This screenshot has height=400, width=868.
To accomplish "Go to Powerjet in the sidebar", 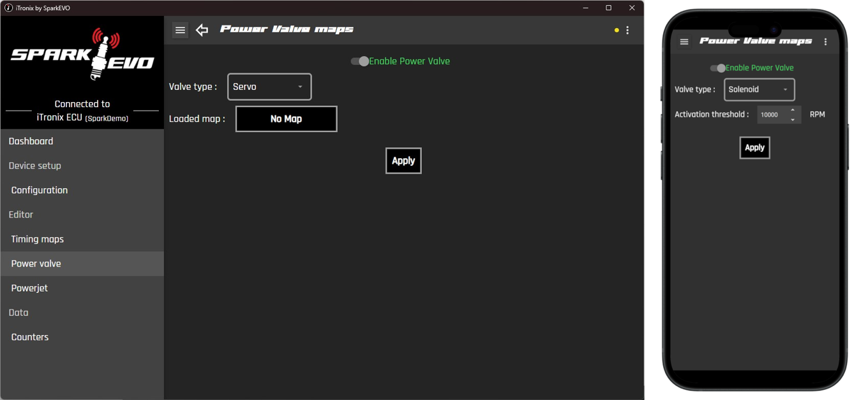I will tap(29, 288).
